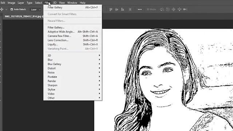Image resolution: width=233 pixels, height=131 pixels.
Task: Click the align bottom edges icon
Action: coord(122,9)
